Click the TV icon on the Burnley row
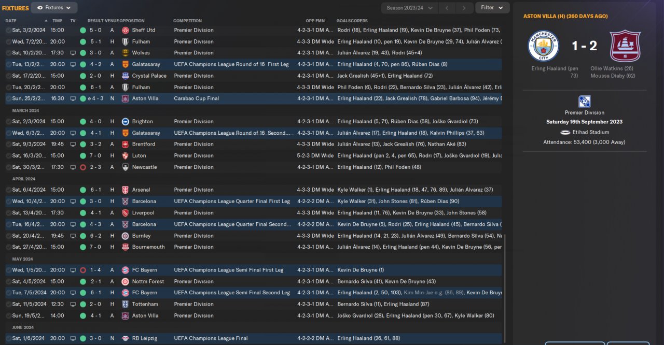 coord(73,236)
